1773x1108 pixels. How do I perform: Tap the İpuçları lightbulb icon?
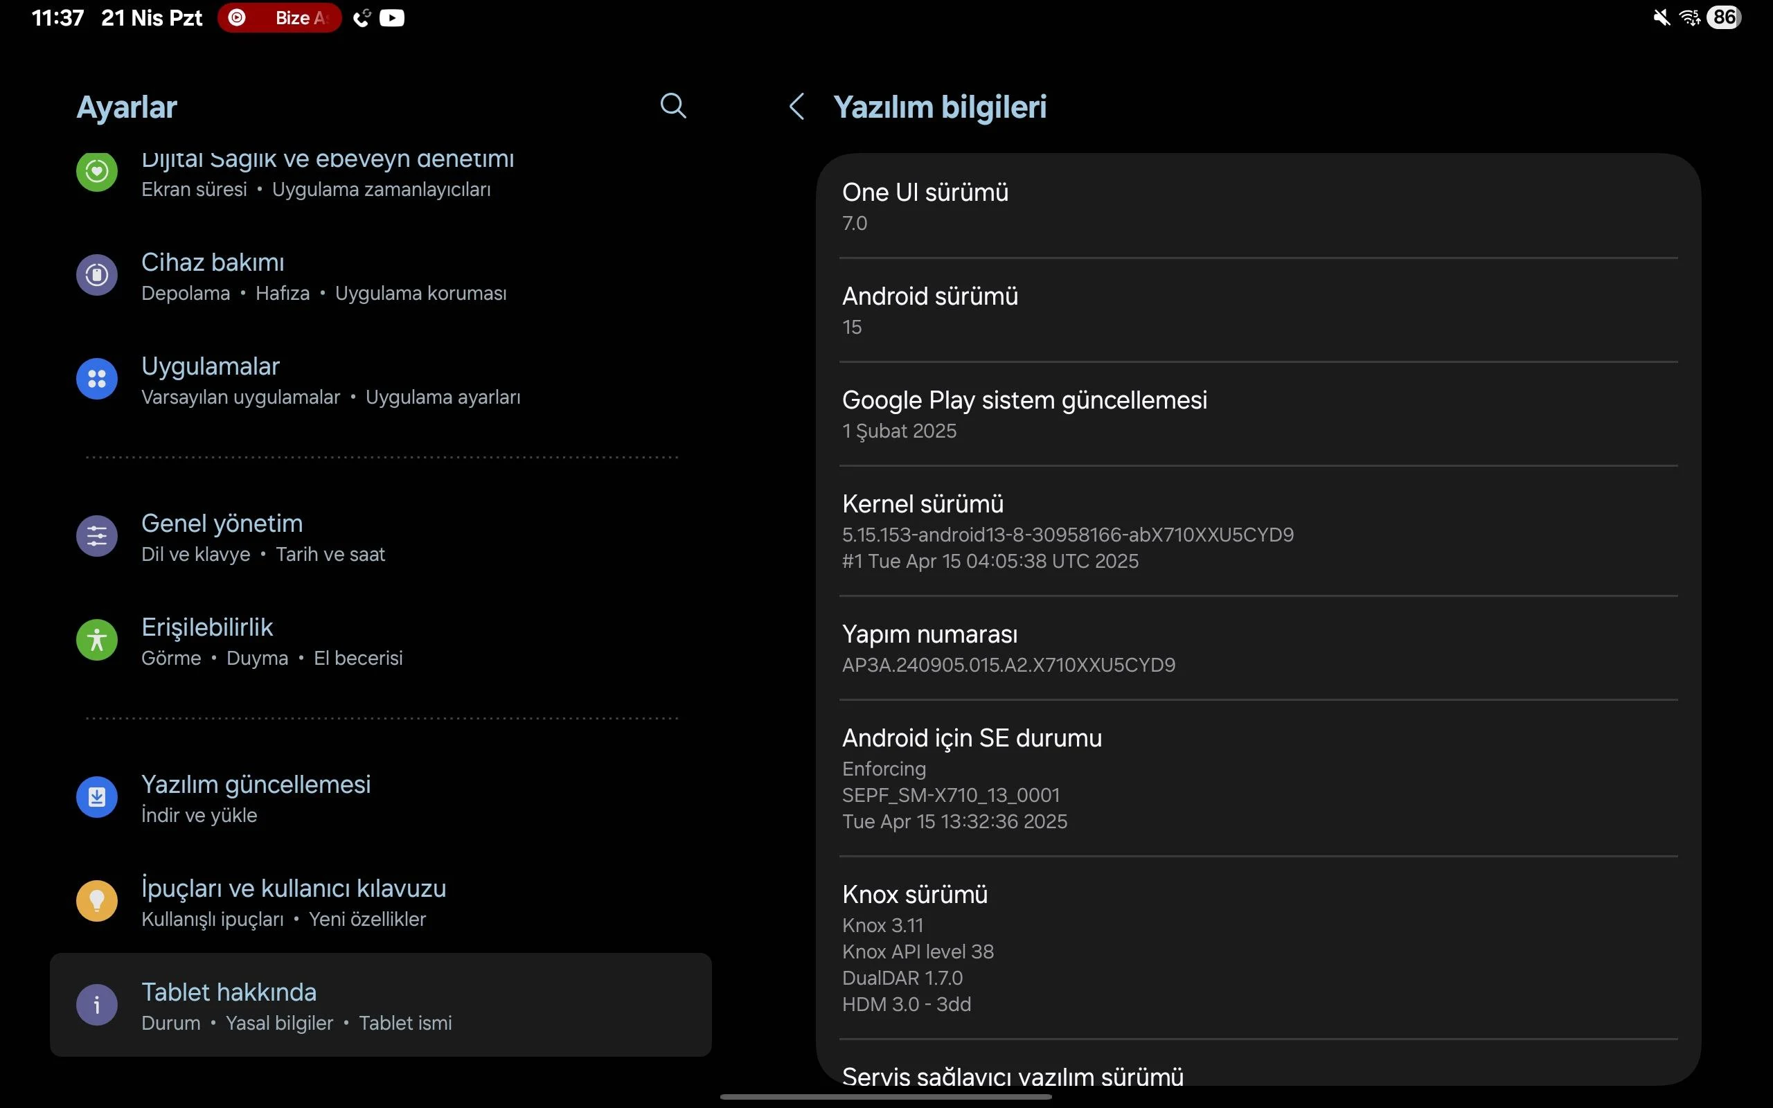[x=97, y=901]
